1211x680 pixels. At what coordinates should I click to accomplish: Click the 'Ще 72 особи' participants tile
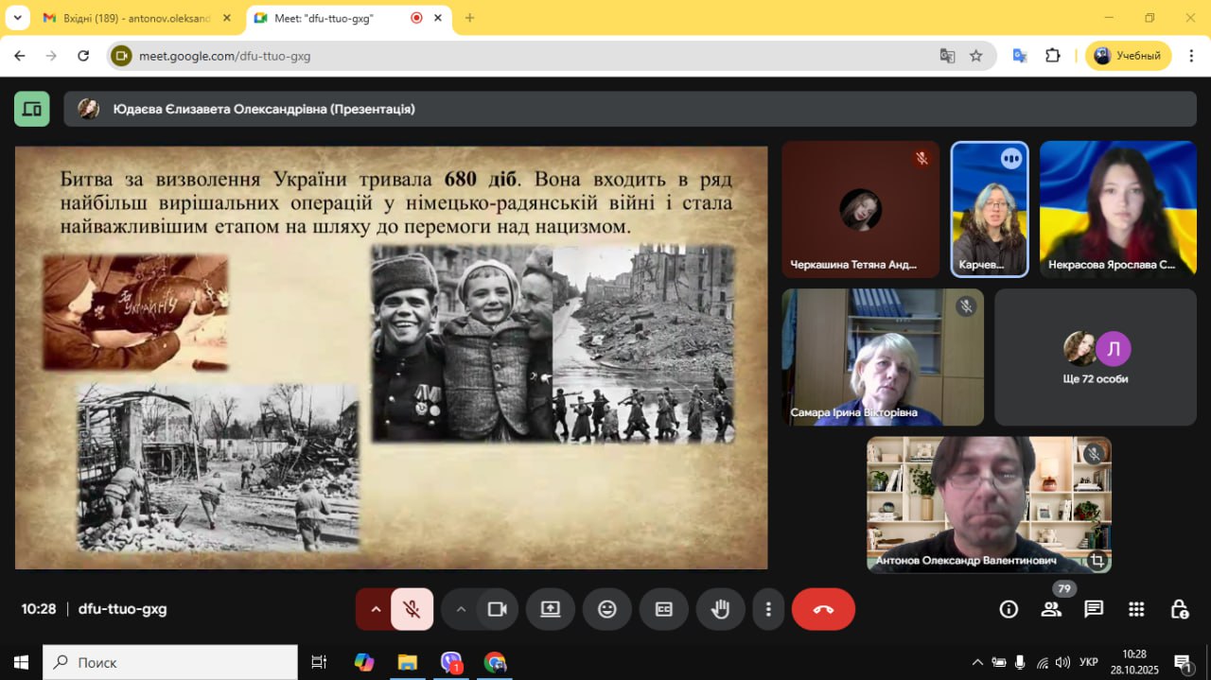1095,357
